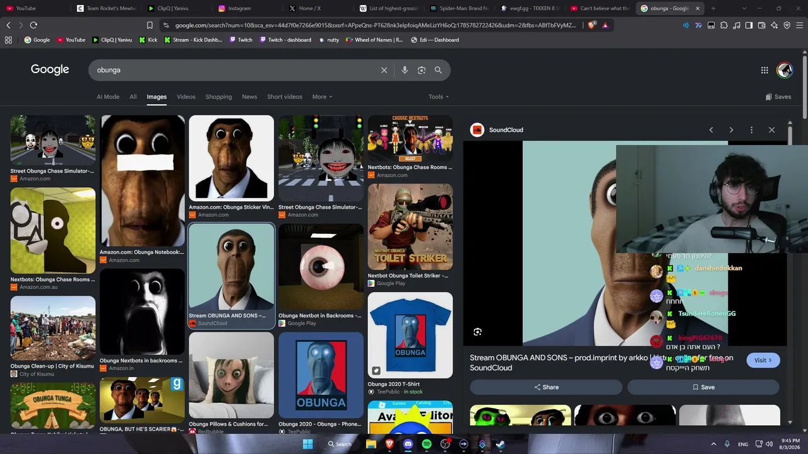This screenshot has height=454, width=808.
Task: Click the Visit button in preview
Action: [763, 360]
